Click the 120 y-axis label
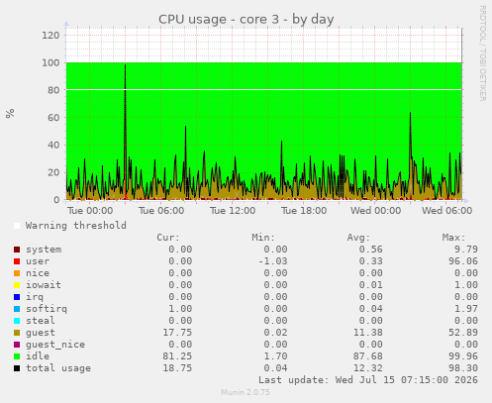492x403 pixels. (x=50, y=35)
